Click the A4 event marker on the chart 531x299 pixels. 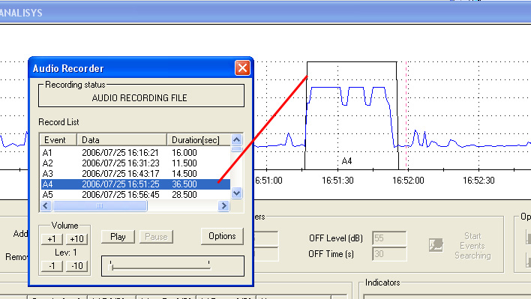pos(346,161)
